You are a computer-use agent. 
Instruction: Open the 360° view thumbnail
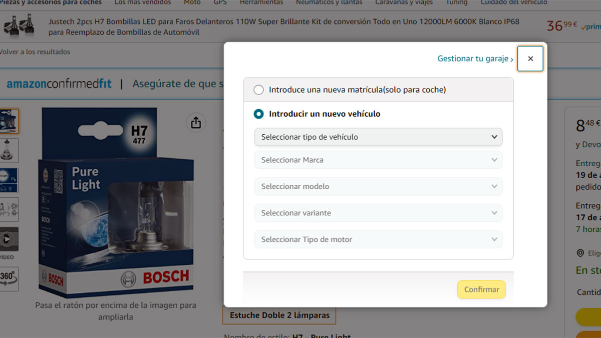pyautogui.click(x=9, y=278)
